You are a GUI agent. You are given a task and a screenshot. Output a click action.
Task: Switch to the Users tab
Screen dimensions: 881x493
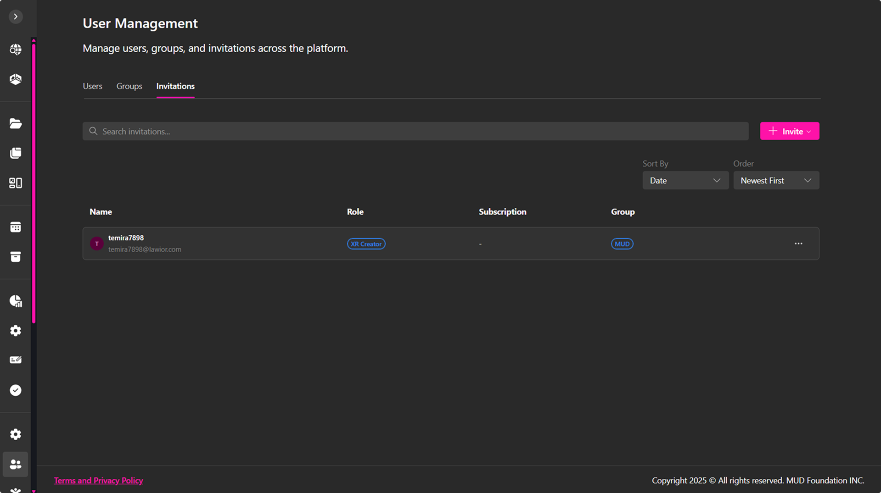(92, 86)
